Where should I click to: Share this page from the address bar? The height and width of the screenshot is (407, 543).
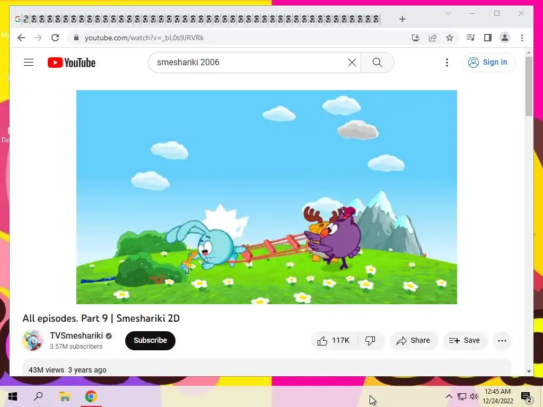click(433, 38)
